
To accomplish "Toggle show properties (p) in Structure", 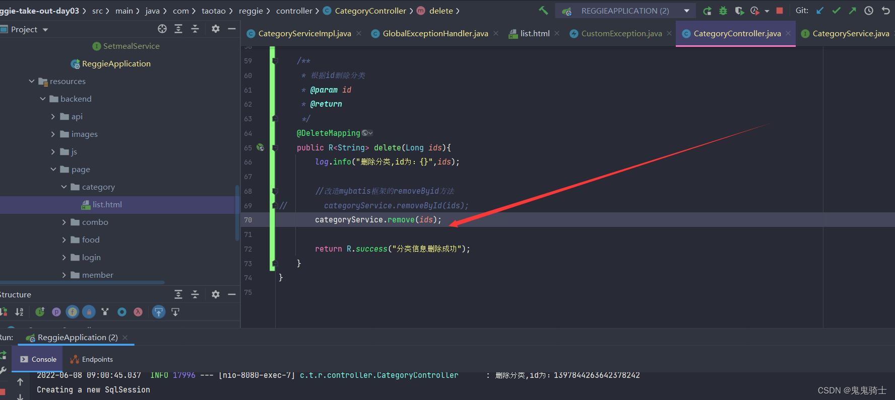I will (56, 312).
